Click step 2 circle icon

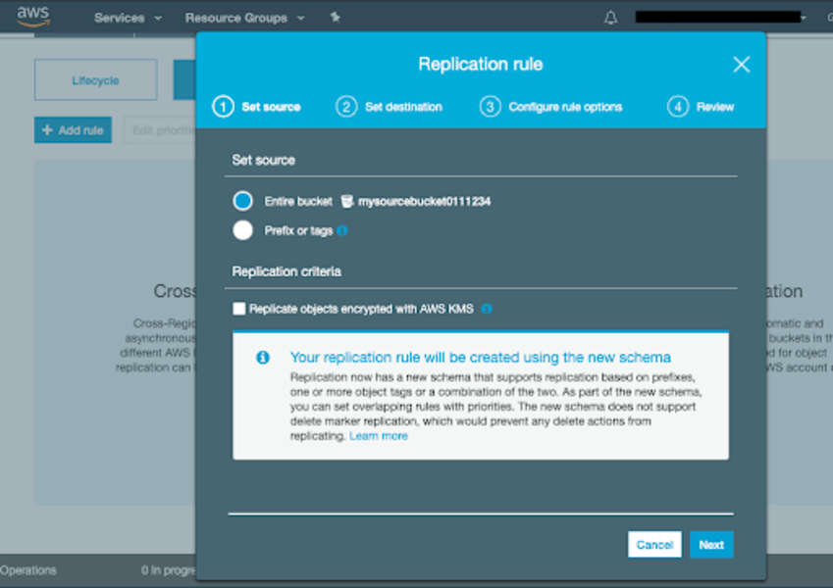coord(346,107)
